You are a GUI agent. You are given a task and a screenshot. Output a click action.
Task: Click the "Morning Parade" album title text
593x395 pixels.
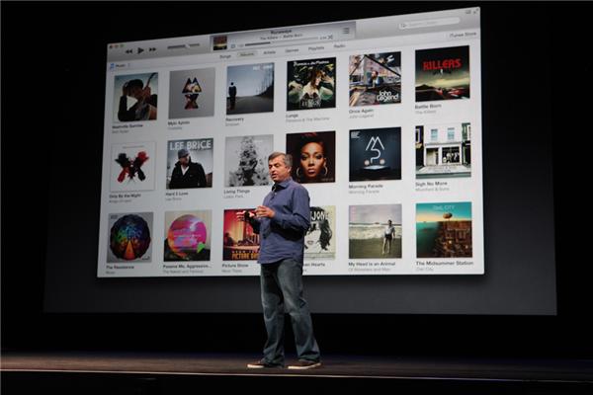tap(366, 187)
